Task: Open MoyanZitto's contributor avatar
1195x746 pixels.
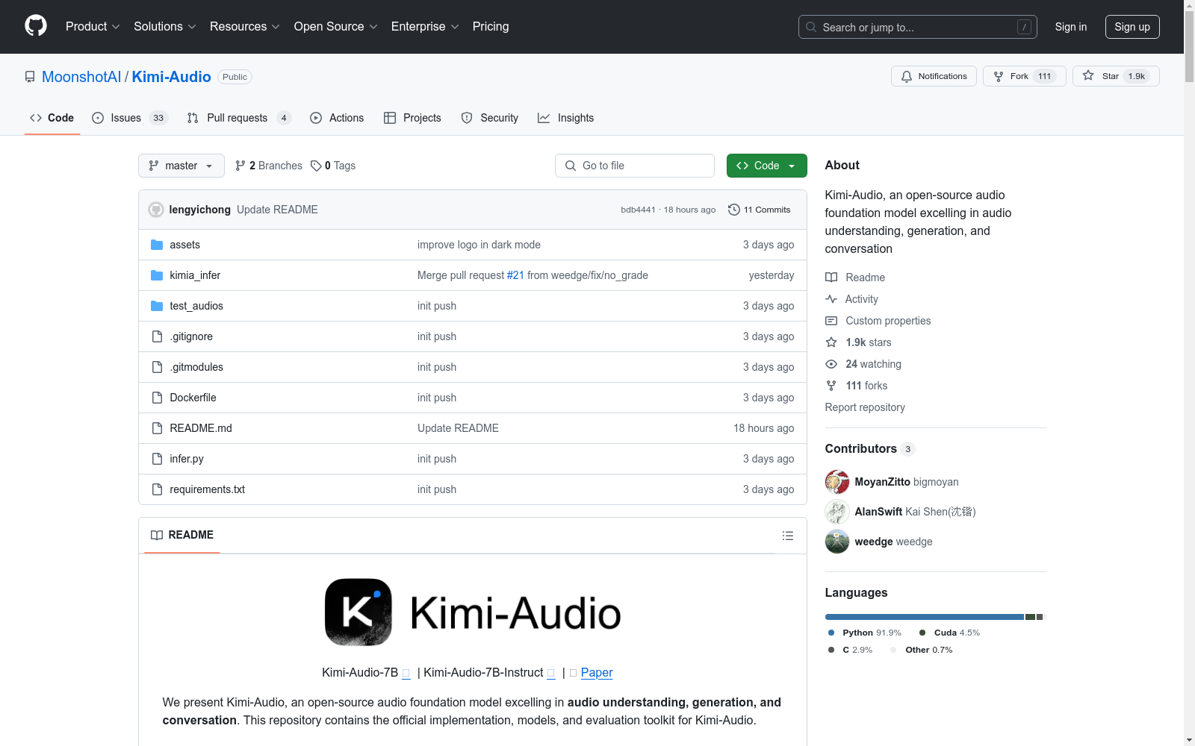Action: pyautogui.click(x=837, y=482)
